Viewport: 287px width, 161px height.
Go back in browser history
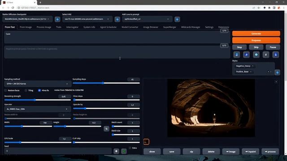(x=3, y=8)
